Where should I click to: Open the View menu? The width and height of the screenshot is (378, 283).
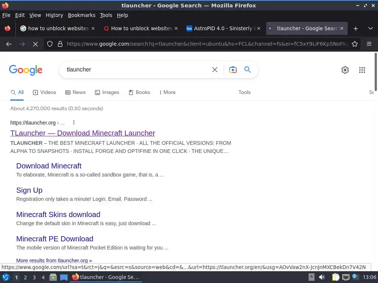[x=35, y=15]
